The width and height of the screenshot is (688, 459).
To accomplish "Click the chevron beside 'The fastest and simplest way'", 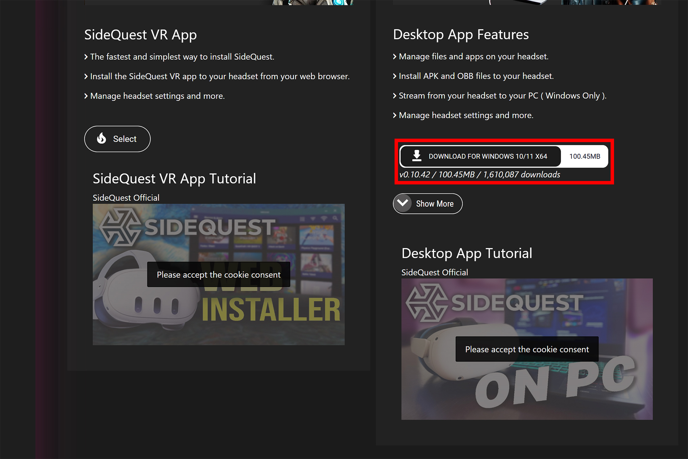I will [86, 57].
